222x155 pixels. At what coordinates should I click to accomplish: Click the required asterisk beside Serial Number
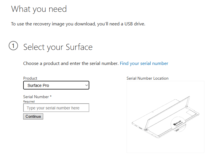tap(51, 97)
